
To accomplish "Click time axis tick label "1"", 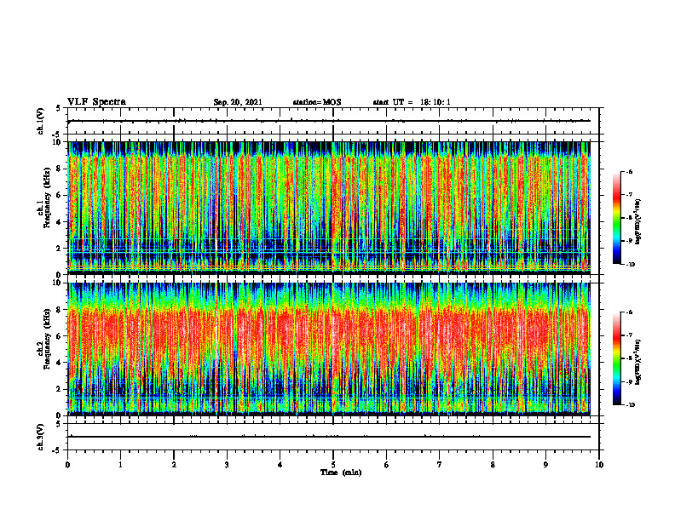I will click(120, 465).
